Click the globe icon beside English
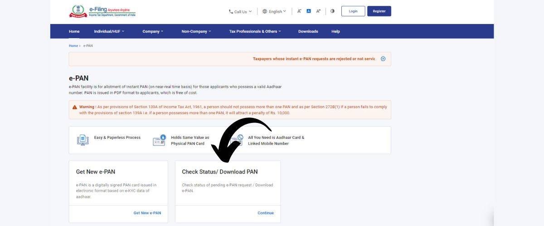The width and height of the screenshot is (544, 226). tap(265, 12)
